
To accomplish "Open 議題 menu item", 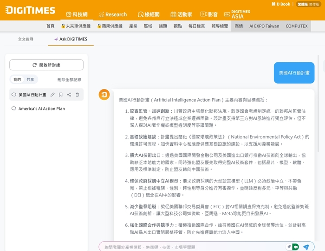I will [162, 26].
